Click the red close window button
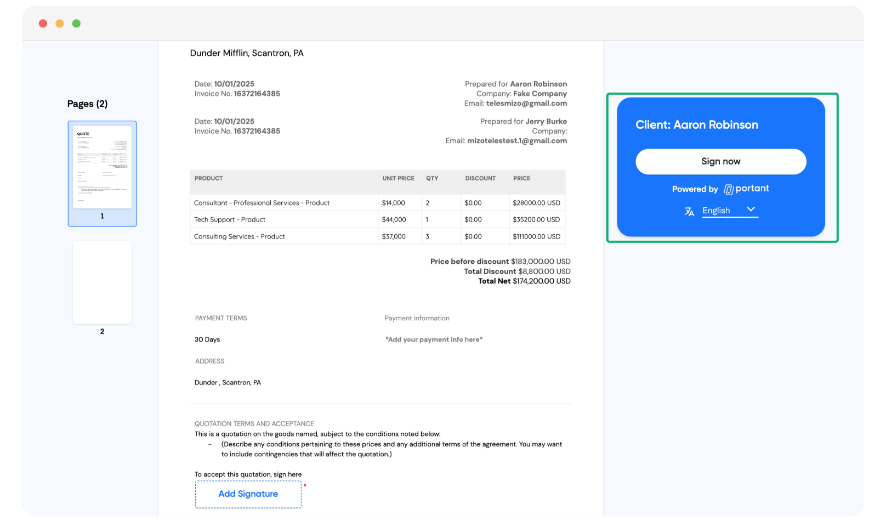The height and width of the screenshot is (521, 886). tap(43, 24)
